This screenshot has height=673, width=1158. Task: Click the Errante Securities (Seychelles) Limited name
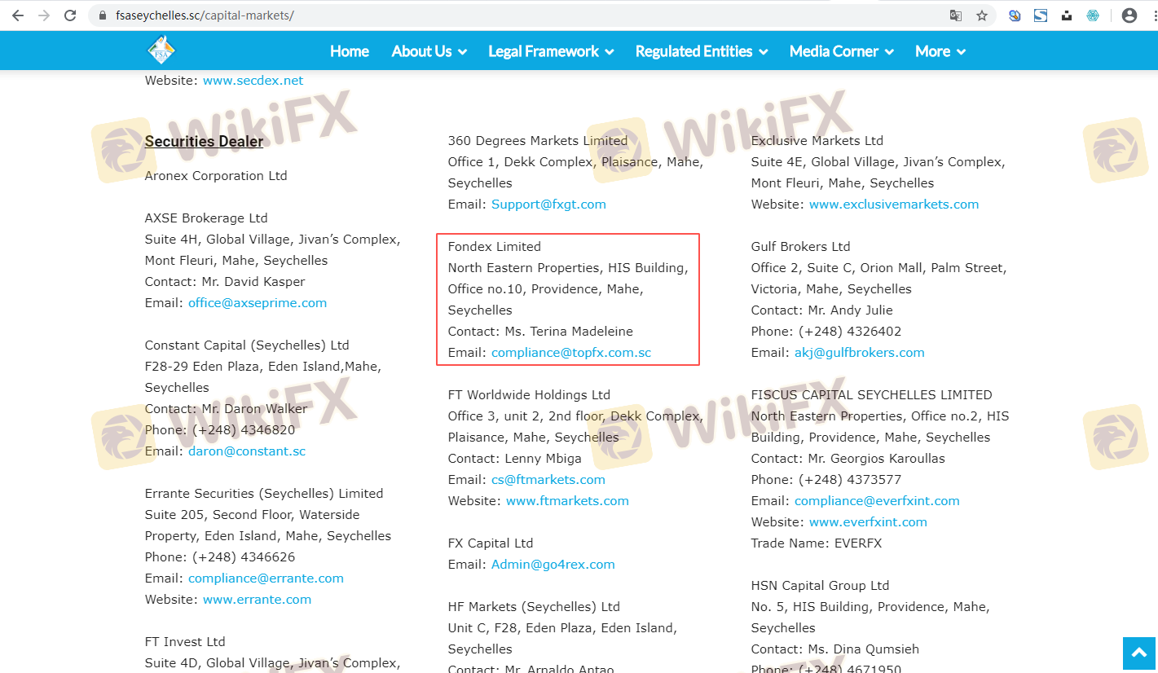click(264, 494)
